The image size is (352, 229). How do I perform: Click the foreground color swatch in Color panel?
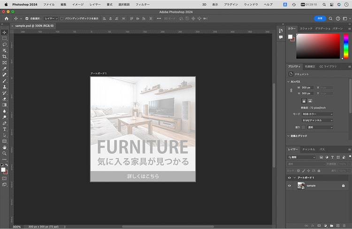[x=290, y=37]
